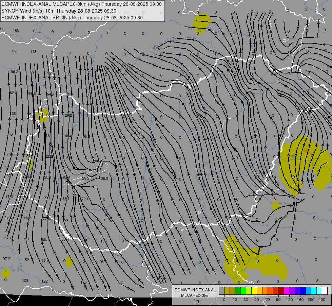Screen dimensions: 332x306
Task: Click the map value 58.6
Action: 67,178
